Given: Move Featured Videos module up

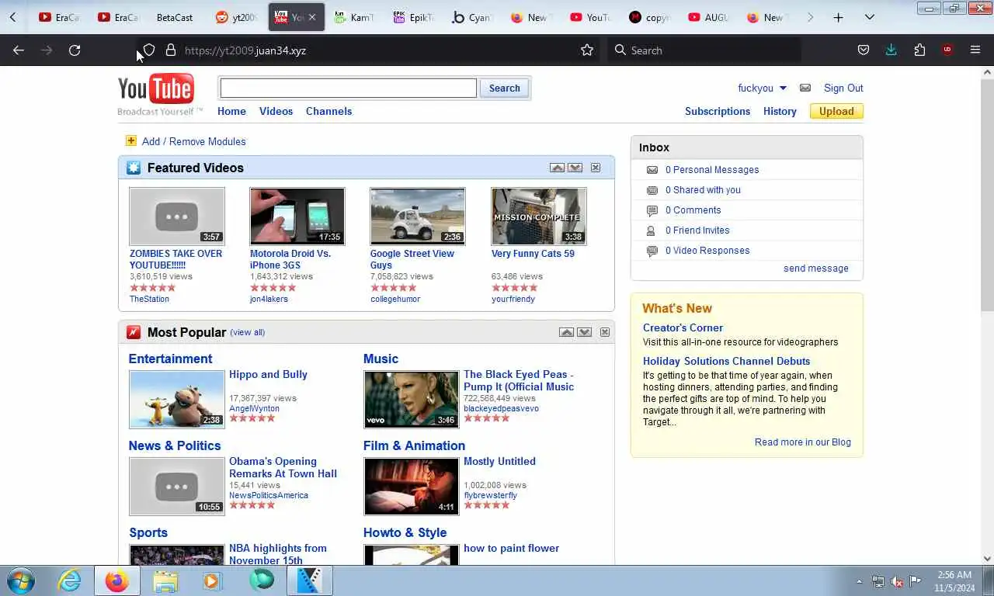Looking at the screenshot, I should (557, 168).
